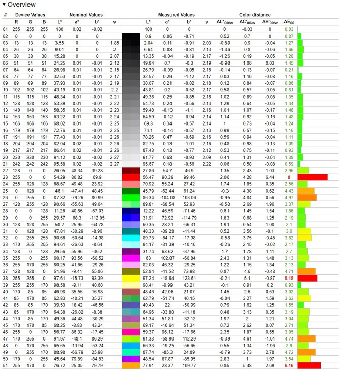Click measured b* 112.29 in row 47

[189, 339]
